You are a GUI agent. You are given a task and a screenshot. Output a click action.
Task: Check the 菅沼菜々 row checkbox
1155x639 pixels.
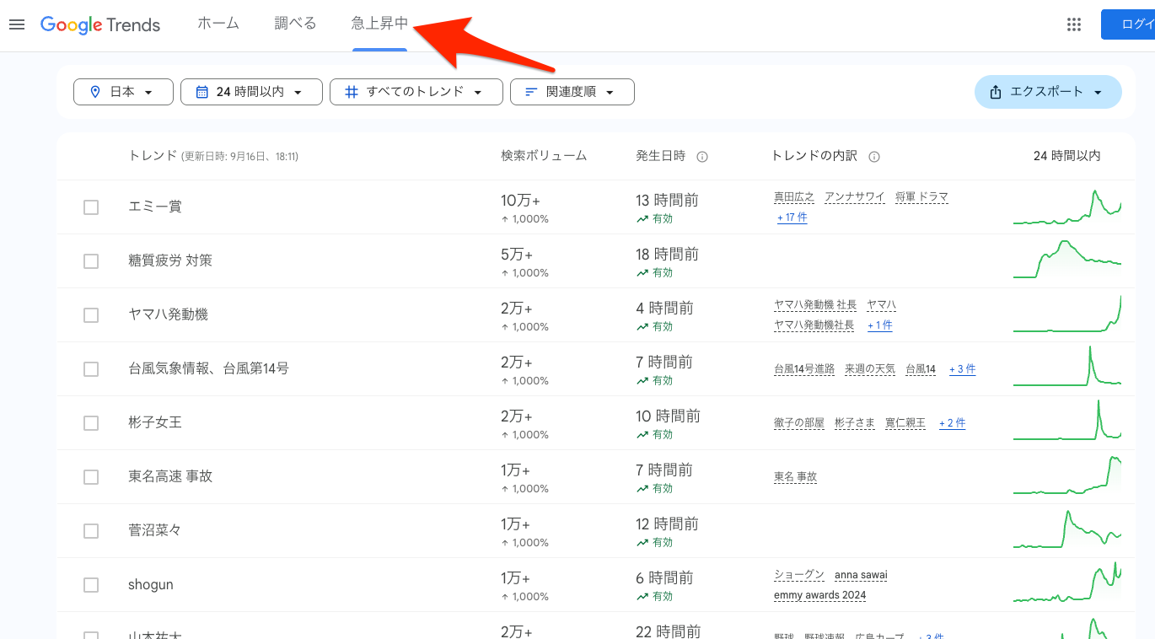[x=91, y=531]
